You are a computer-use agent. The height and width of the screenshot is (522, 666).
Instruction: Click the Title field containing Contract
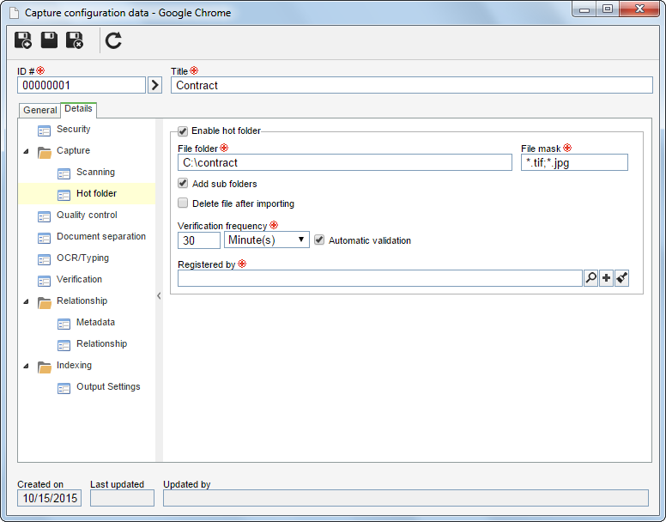[x=412, y=85]
